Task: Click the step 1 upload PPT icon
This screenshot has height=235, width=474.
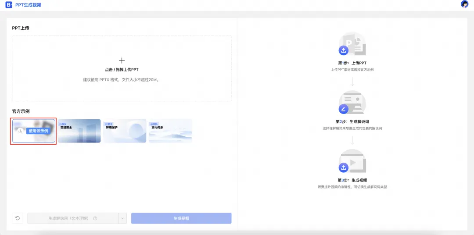Action: click(343, 50)
